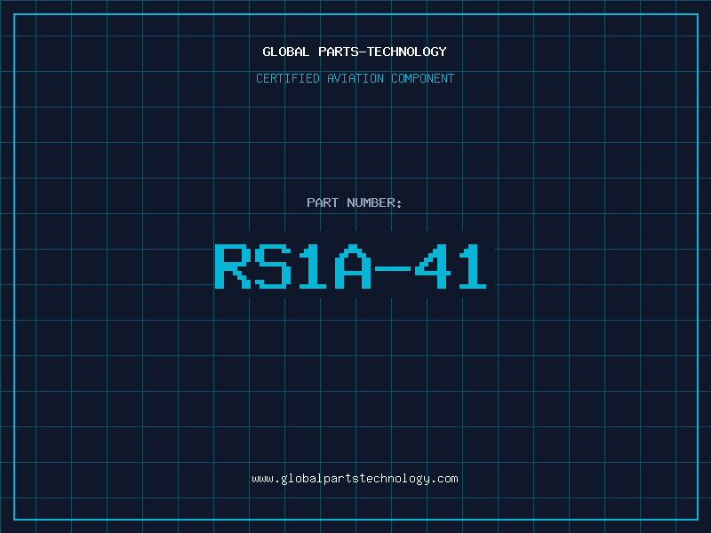Click the dash in RS1A-41
711x533 pixels.
[x=393, y=268]
